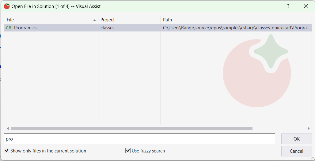The image size is (315, 161).
Task: Sort the list by the Project column header
Action: pos(129,20)
